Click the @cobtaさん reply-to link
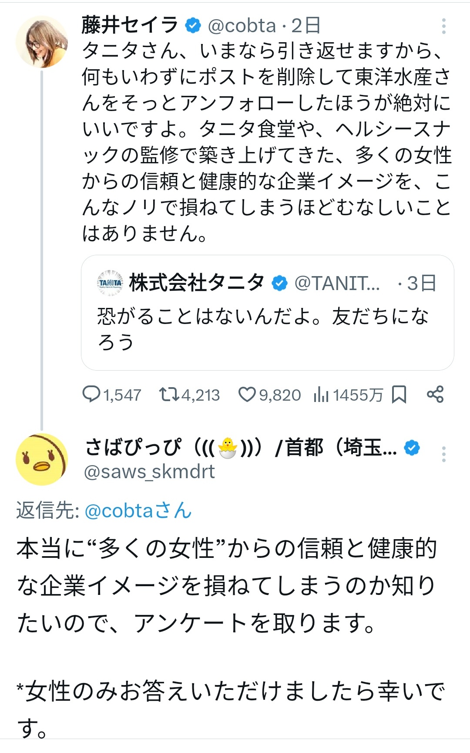Viewport: 470px width, 753px height. 138,511
